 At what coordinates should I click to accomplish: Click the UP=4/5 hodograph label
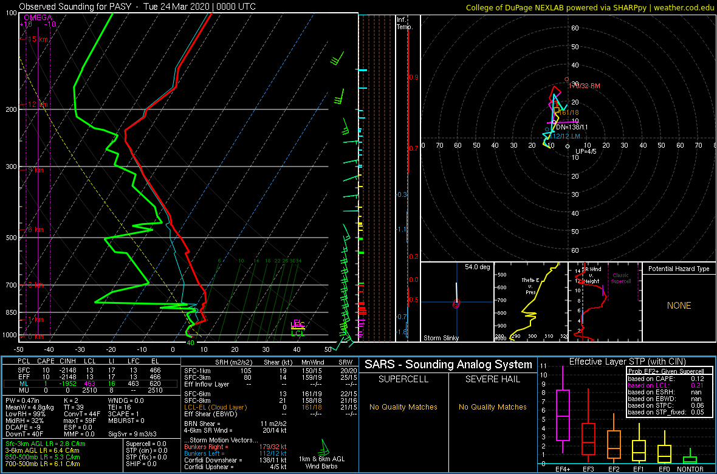(x=585, y=151)
